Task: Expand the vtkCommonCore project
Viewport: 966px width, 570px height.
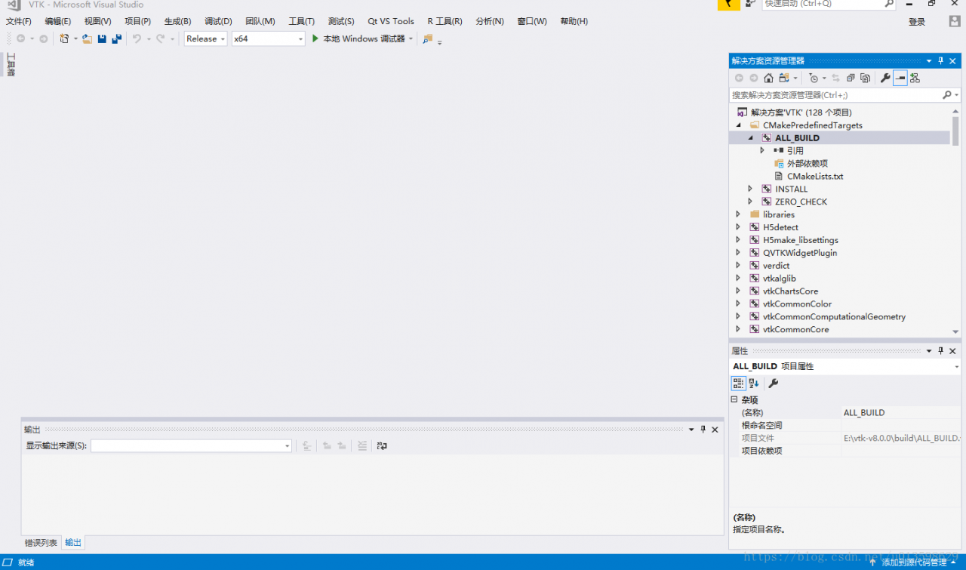Action: [x=738, y=329]
